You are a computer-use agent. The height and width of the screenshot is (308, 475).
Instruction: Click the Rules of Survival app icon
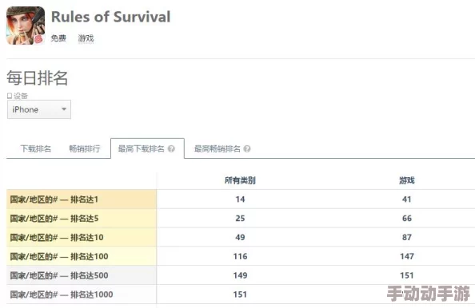(26, 26)
